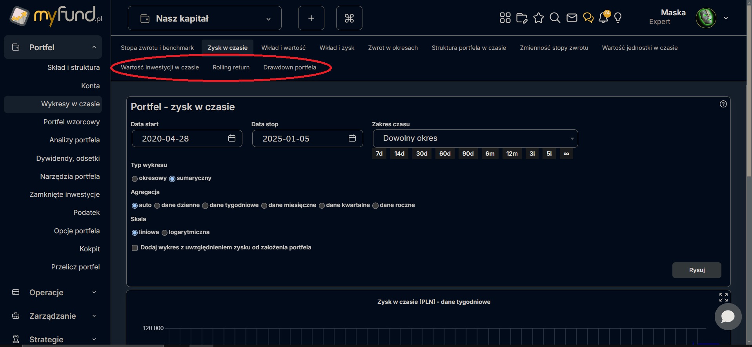The image size is (752, 347).
Task: Enable profit since portfolio inception checkbox
Action: coord(135,248)
